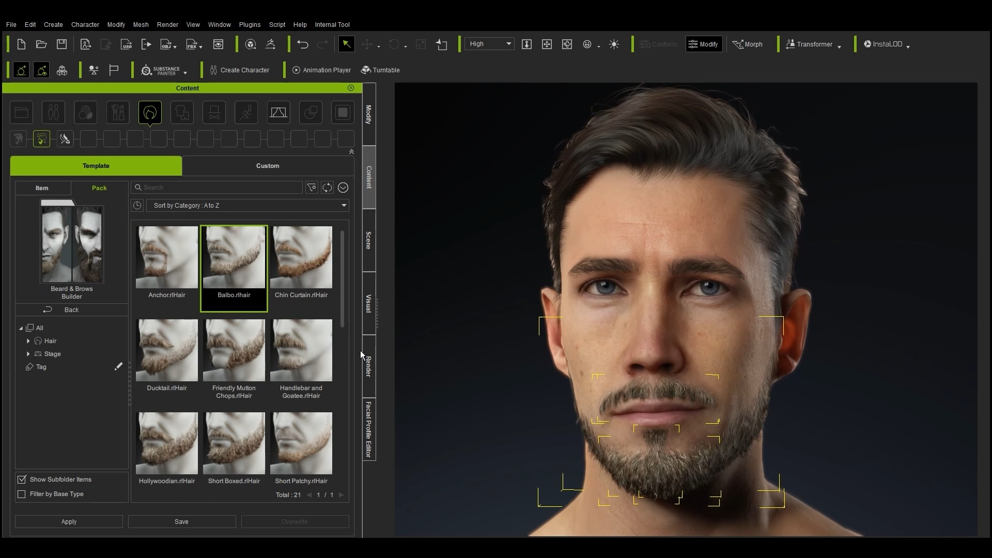Select the Hair content category icon
992x558 pixels.
(x=150, y=113)
